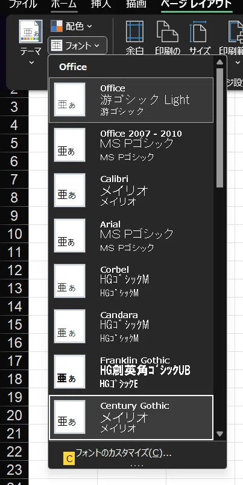
Task: Select Office 2007 - 2010 font thumbnail
Action: 70,145
